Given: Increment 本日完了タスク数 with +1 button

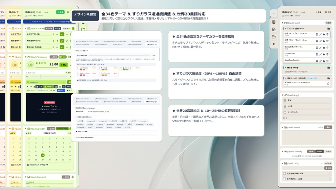Looking at the screenshot, I should (x=62, y=34).
